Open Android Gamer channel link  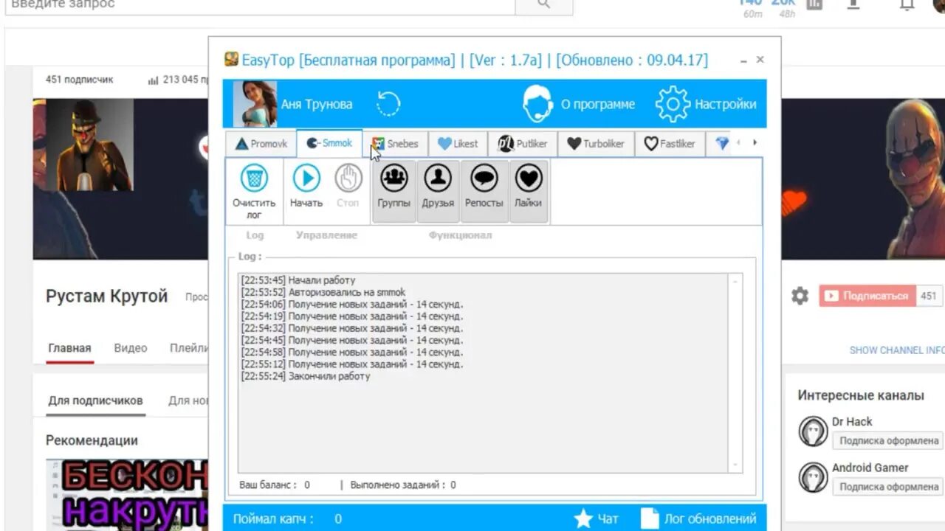click(x=870, y=468)
